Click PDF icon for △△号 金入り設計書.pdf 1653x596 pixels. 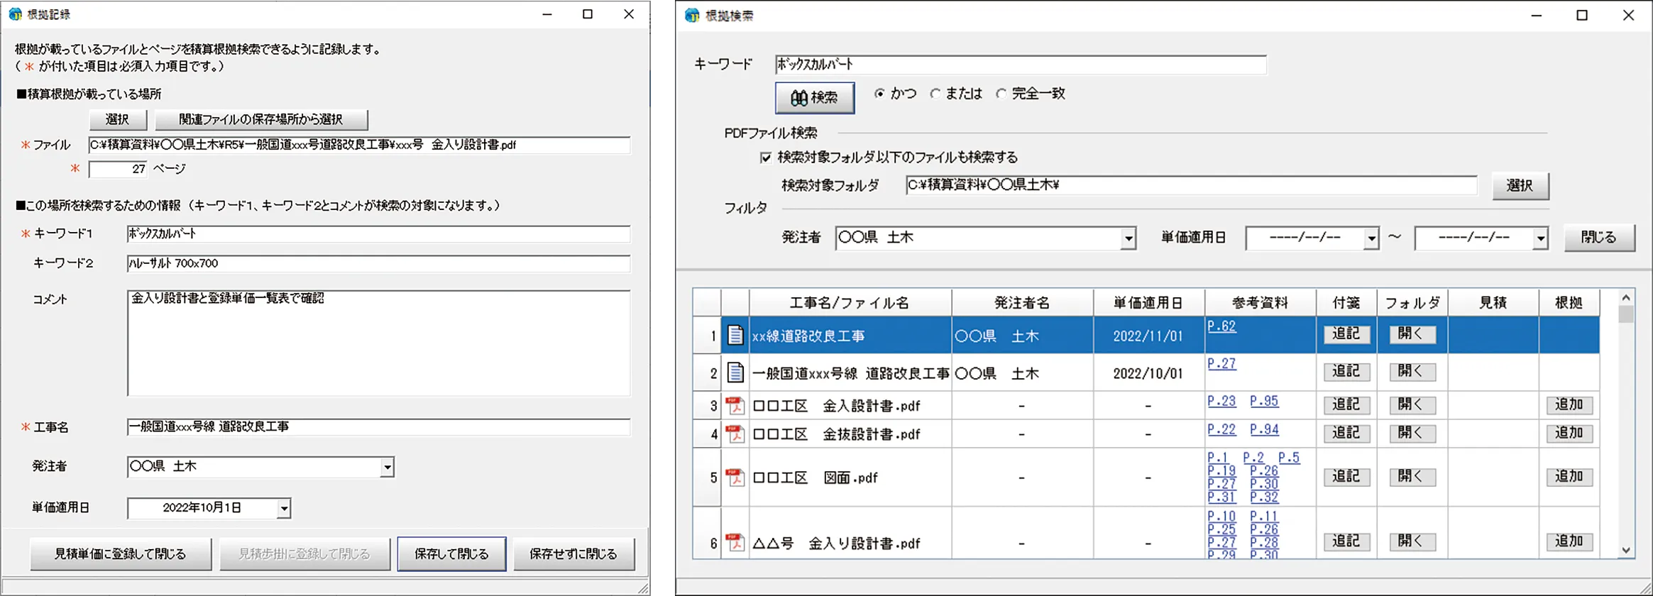coord(735,543)
